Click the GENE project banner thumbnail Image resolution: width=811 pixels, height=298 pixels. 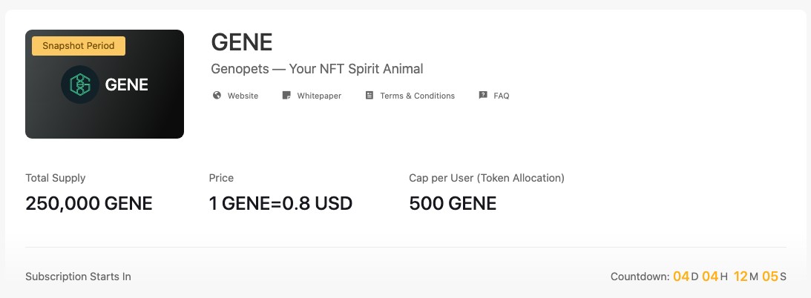click(105, 85)
